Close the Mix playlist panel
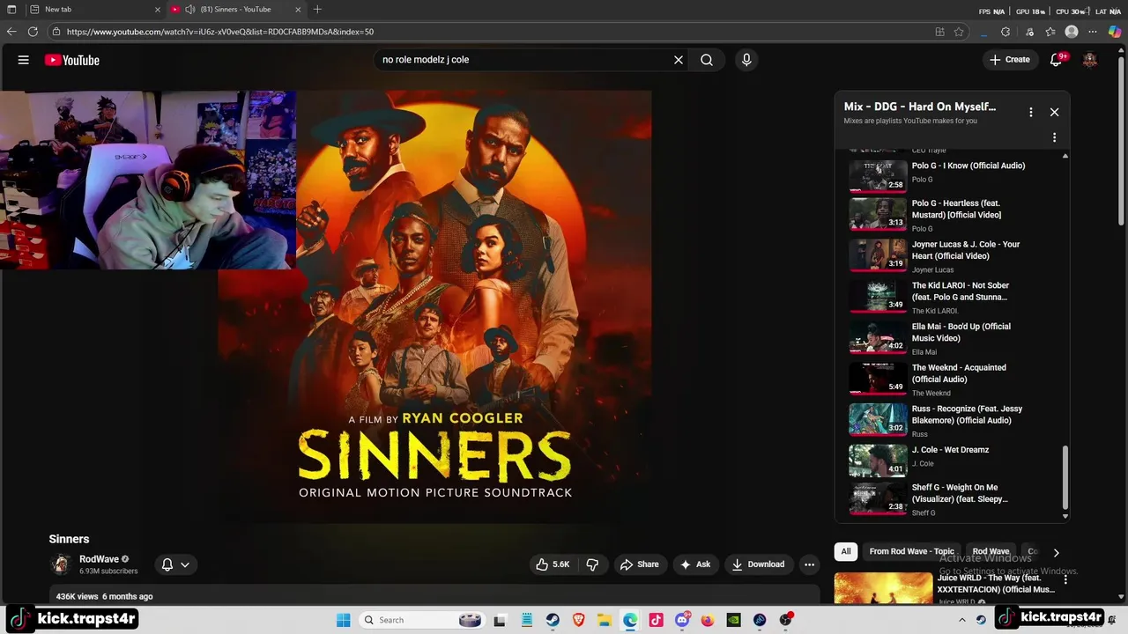Screen dimensions: 1128x634 (x=1054, y=112)
